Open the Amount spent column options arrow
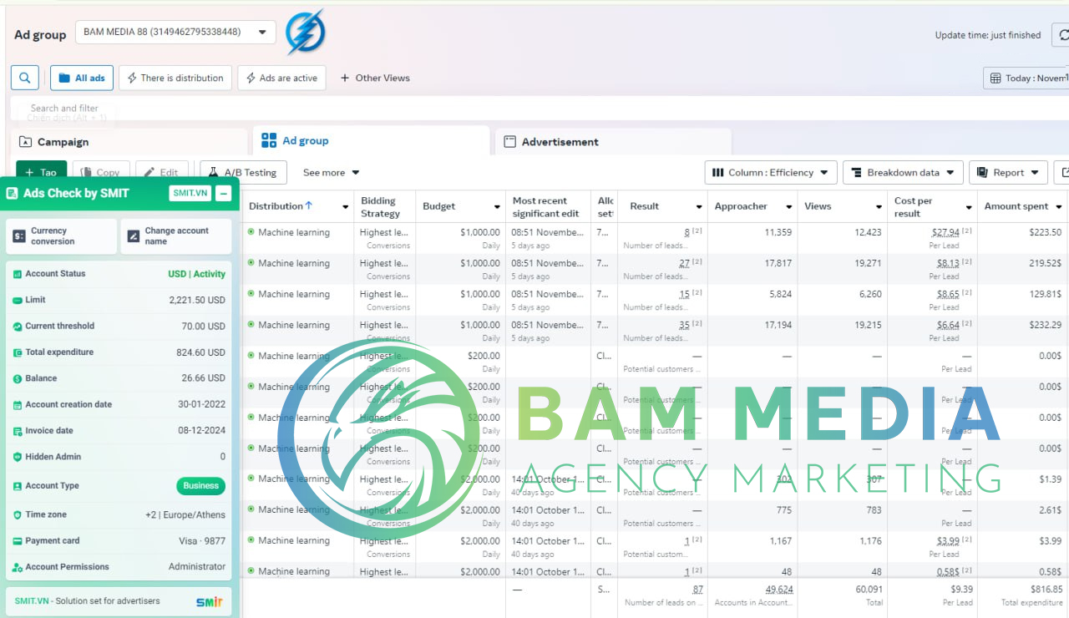Viewport: 1069px width, 618px height. click(x=1059, y=207)
